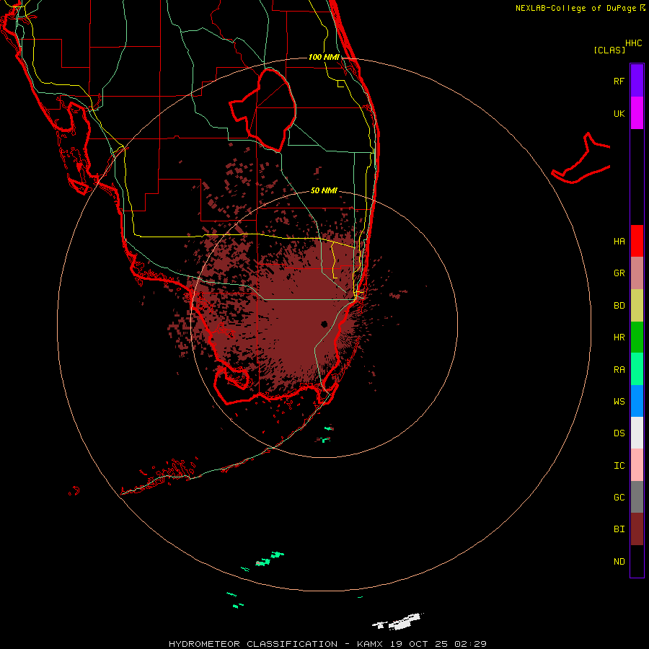
Task: Click the UK magenta legend swatch
Action: coord(637,112)
